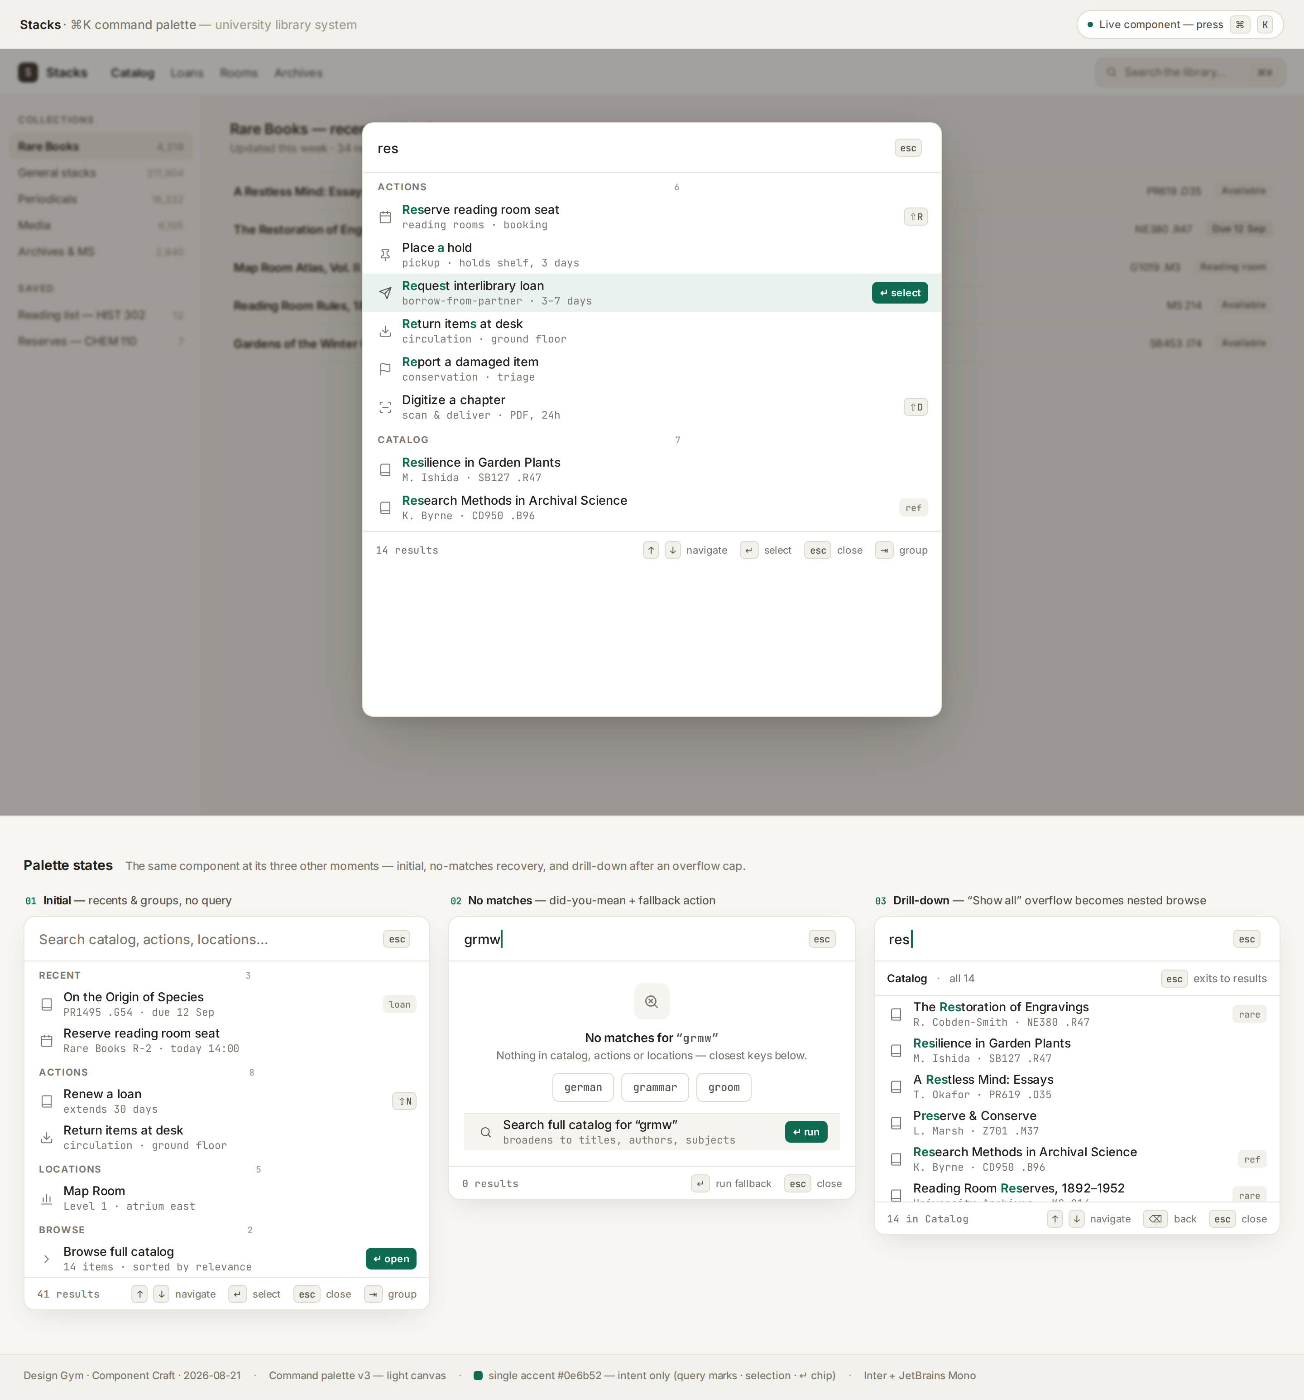Image resolution: width=1304 pixels, height=1400 pixels.
Task: Click the green accent swatch in the page footer
Action: pos(478,1376)
